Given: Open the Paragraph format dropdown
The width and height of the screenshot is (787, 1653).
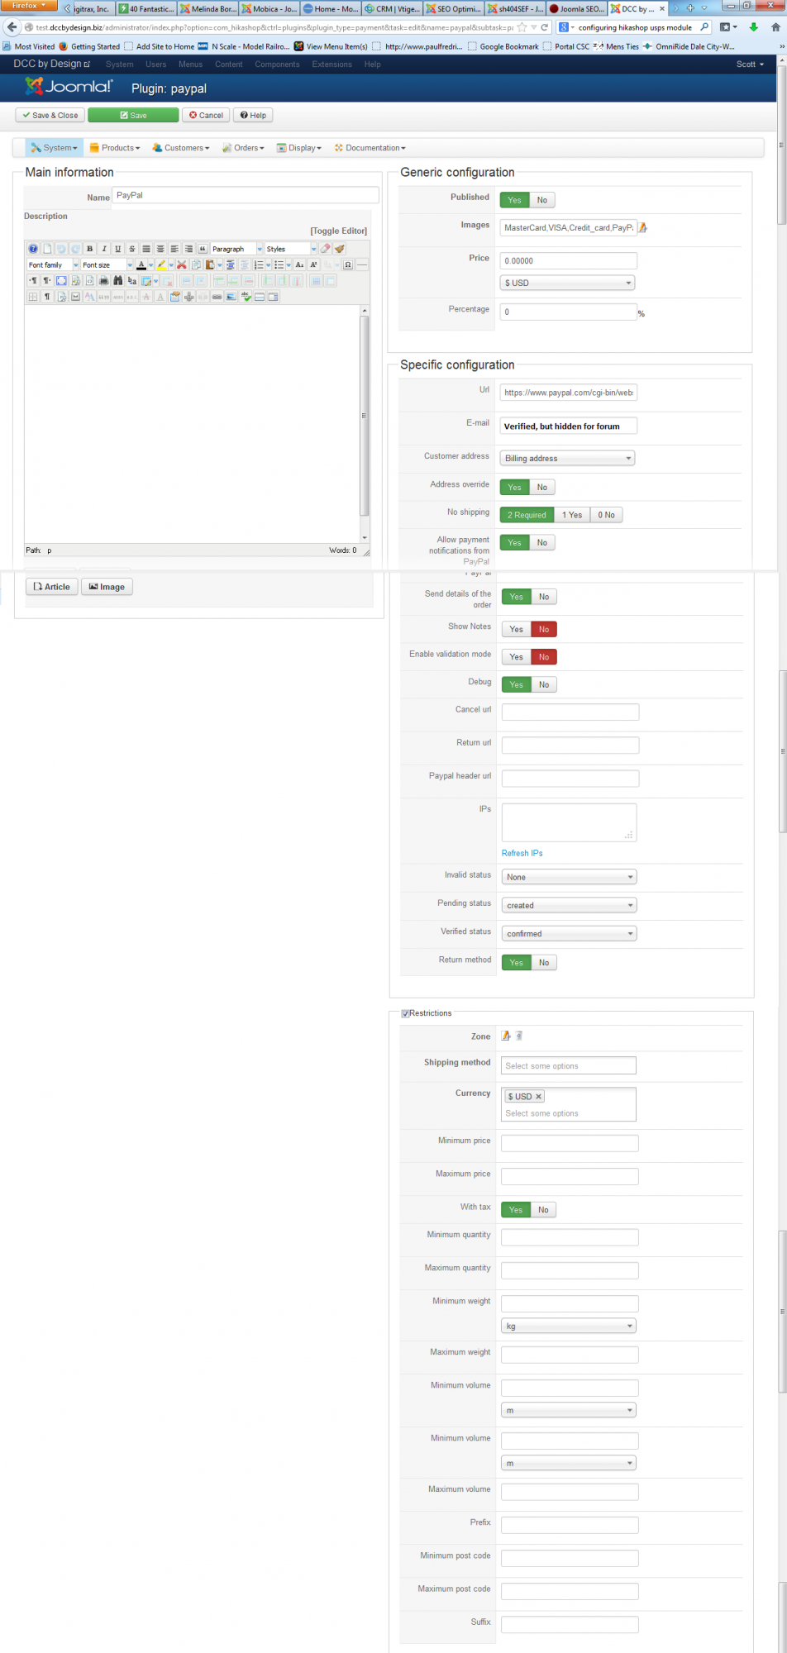Looking at the screenshot, I should (x=260, y=249).
